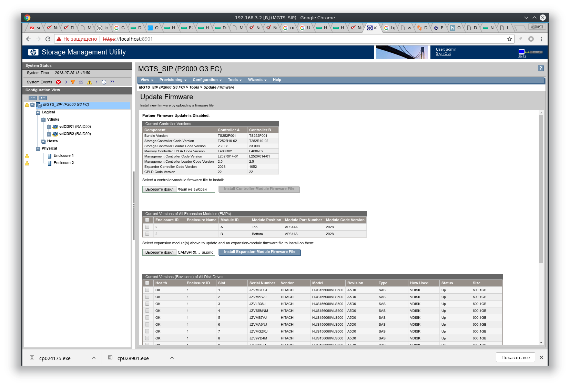The width and height of the screenshot is (570, 387).
Task: Open the help question-mark icon
Action: tap(541, 68)
